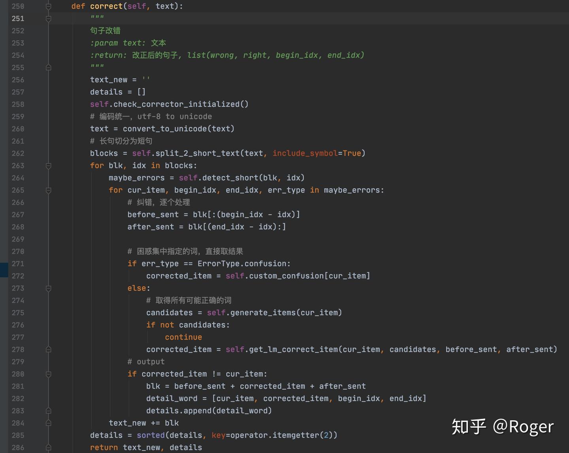
Task: Click the docstring end fold marker, line 255
Action: pos(48,67)
